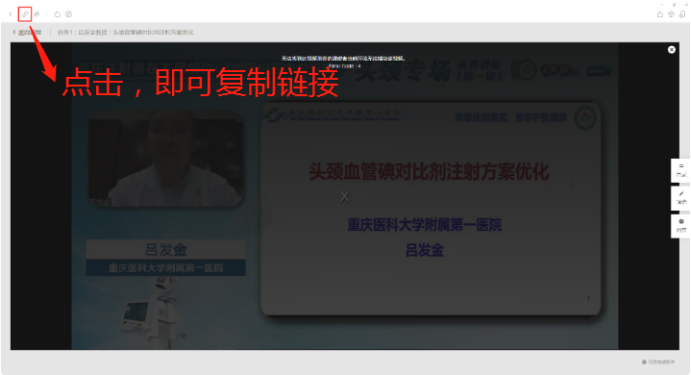This screenshot has height=375, width=691.
Task: Open the notes pencil side button
Action: click(680, 197)
